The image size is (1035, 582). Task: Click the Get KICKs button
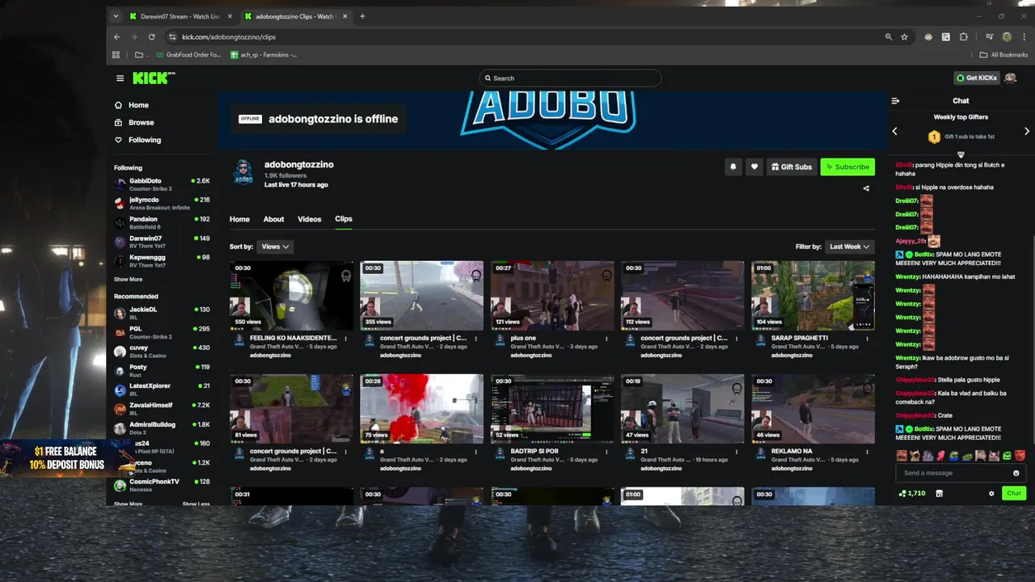(977, 78)
